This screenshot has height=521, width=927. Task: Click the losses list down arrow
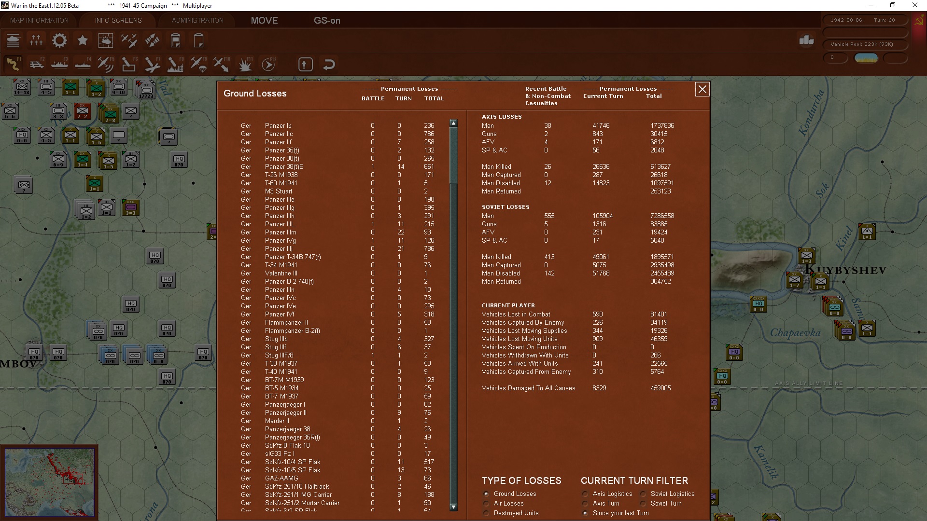pos(453,507)
